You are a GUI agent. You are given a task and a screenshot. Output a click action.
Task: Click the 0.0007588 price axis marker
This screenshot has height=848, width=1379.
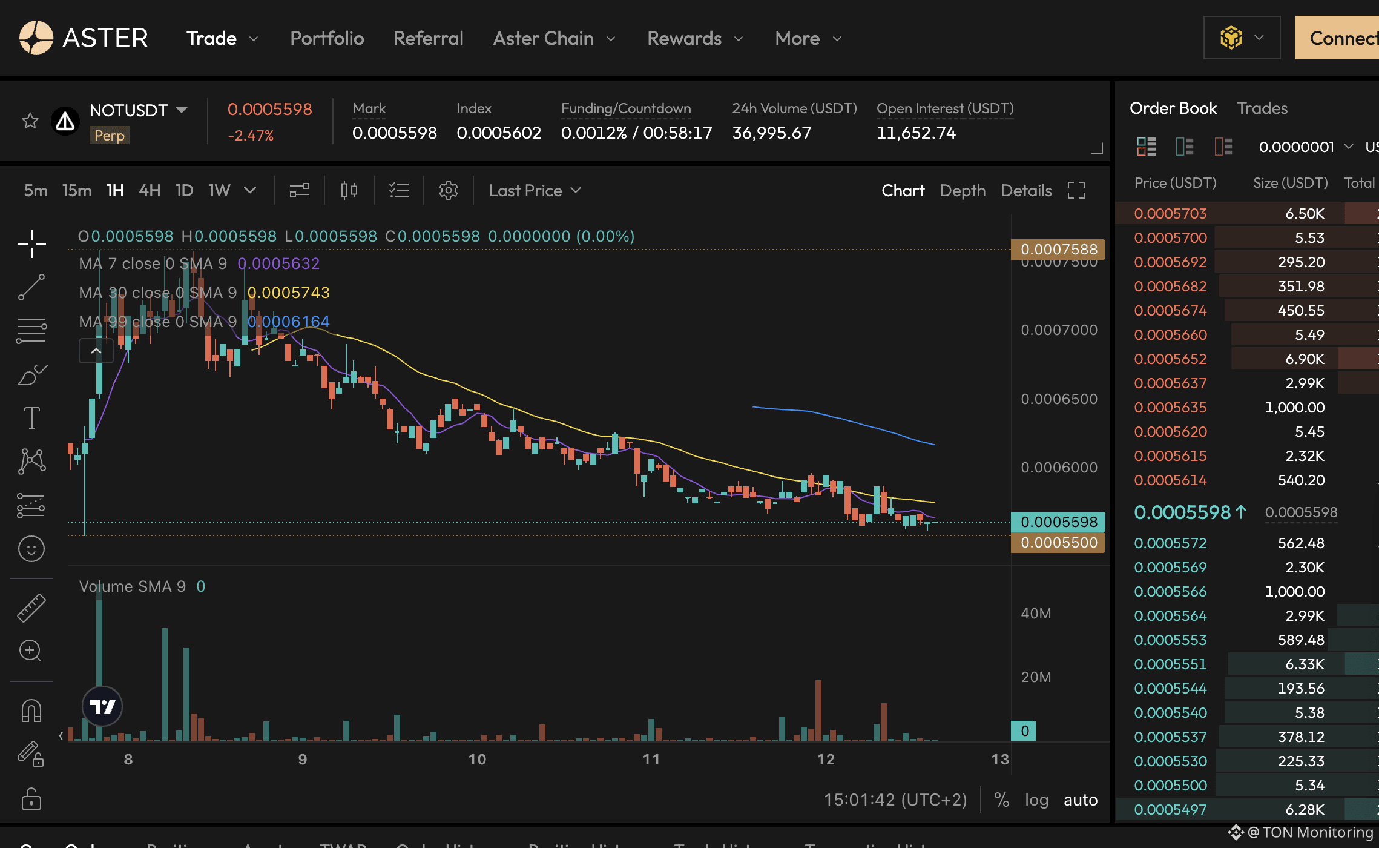(1058, 249)
